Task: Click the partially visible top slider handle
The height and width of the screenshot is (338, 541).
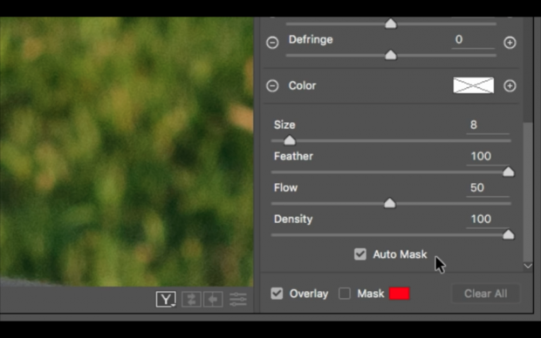Action: click(391, 24)
